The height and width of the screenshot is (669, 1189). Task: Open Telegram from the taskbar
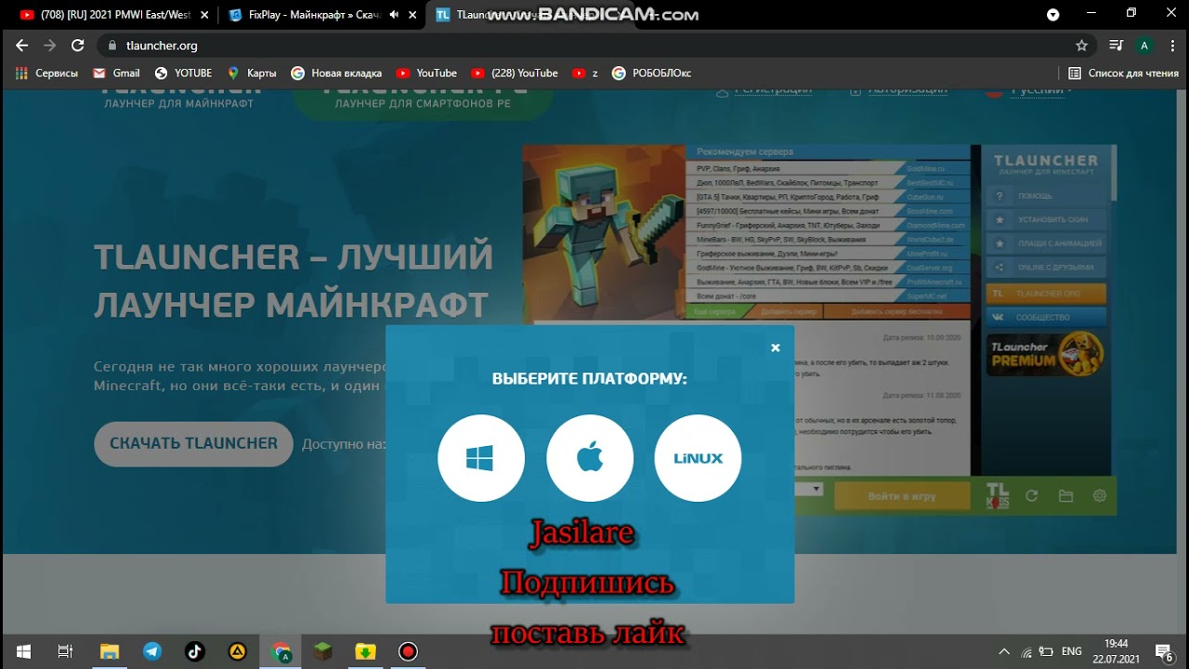pyautogui.click(x=152, y=651)
